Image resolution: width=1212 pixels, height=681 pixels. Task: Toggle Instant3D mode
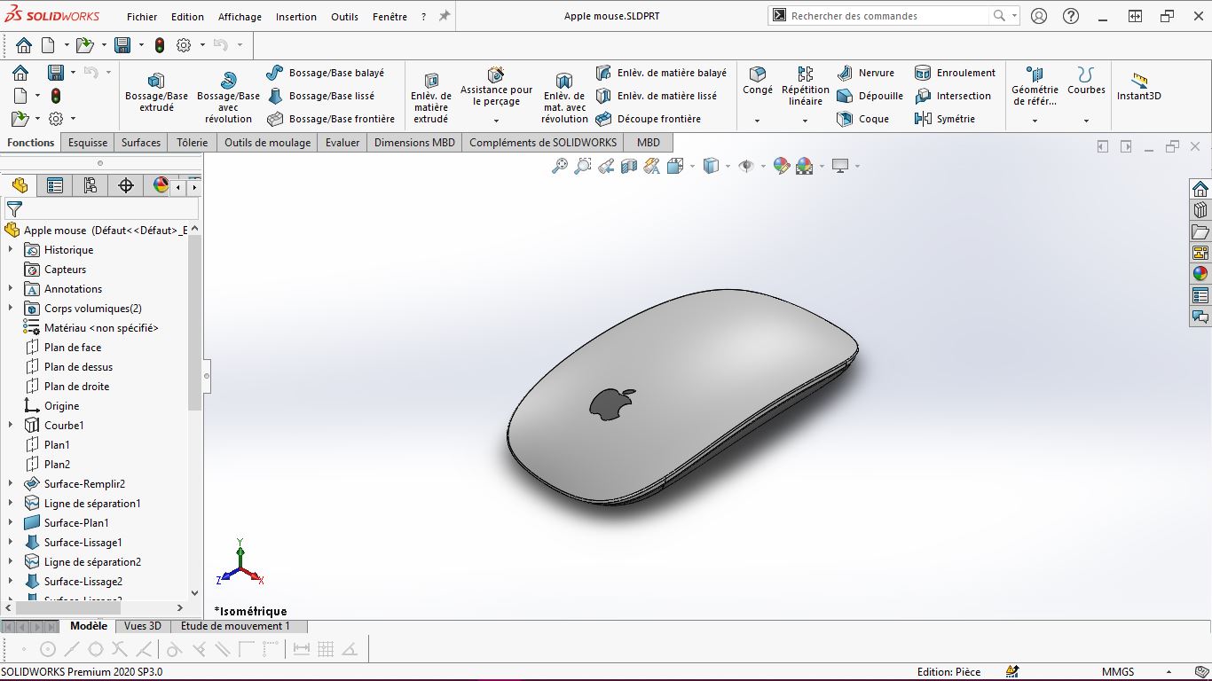[x=1138, y=87]
